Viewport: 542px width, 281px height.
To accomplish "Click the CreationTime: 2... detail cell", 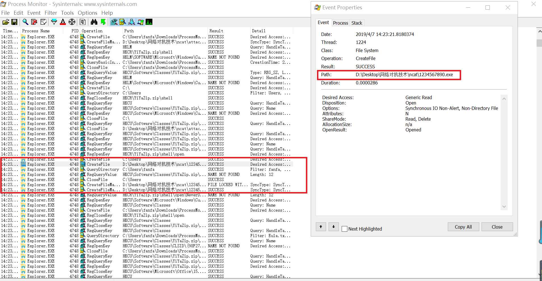I will [270, 62].
